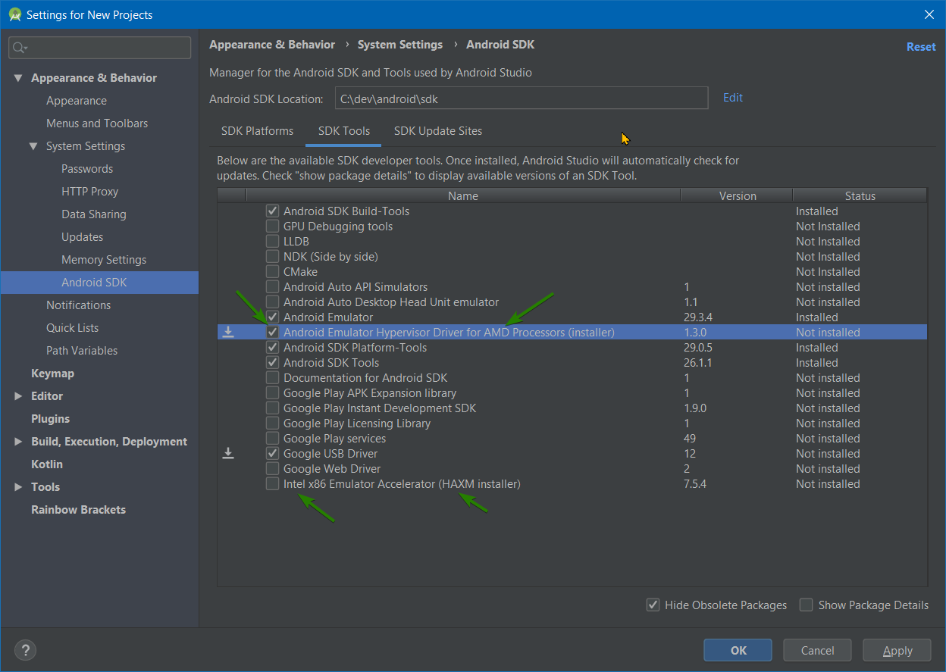Image resolution: width=946 pixels, height=672 pixels.
Task: Expand the Tools tree node
Action: coord(18,487)
